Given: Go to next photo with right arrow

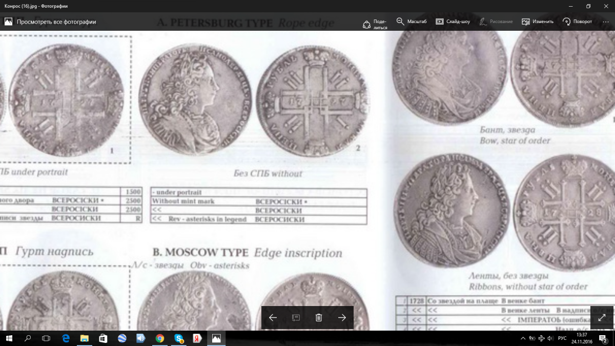Looking at the screenshot, I should (342, 318).
